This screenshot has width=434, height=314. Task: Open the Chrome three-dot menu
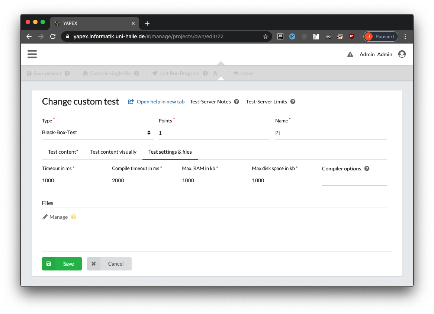[405, 36]
